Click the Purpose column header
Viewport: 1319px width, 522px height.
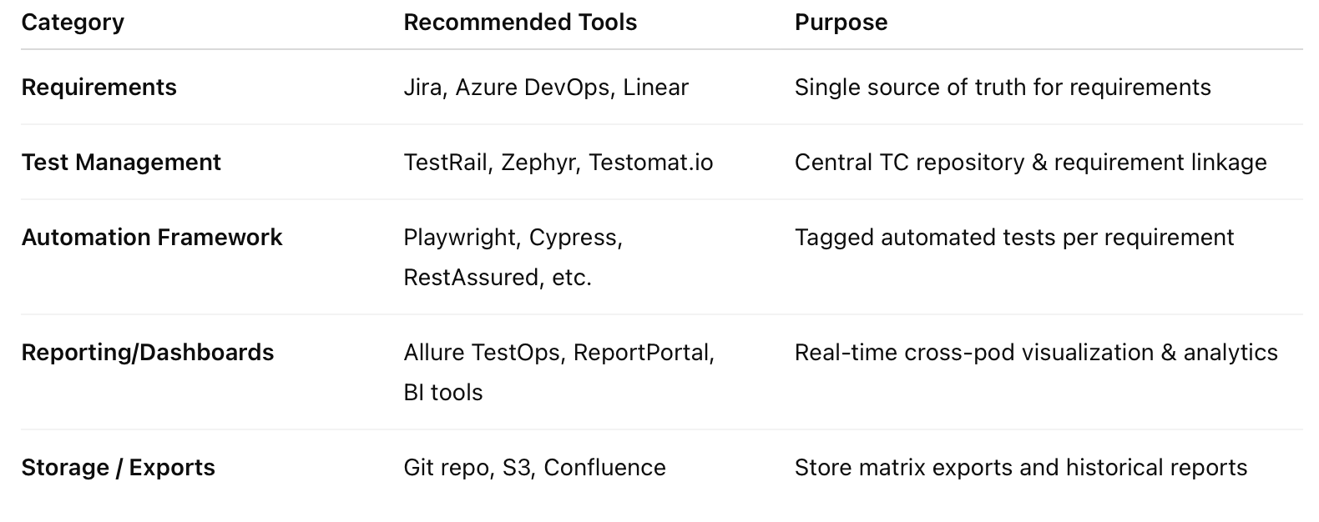click(x=840, y=23)
